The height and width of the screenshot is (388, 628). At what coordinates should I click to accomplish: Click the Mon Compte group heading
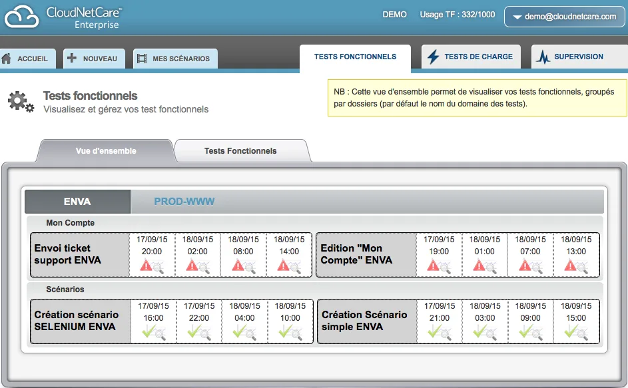point(70,223)
